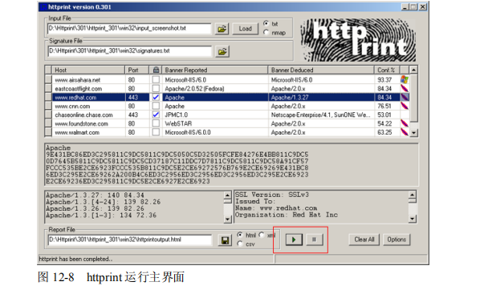Stop the scan with the square stop button
Image resolution: width=484 pixels, height=294 pixels.
pos(314,240)
